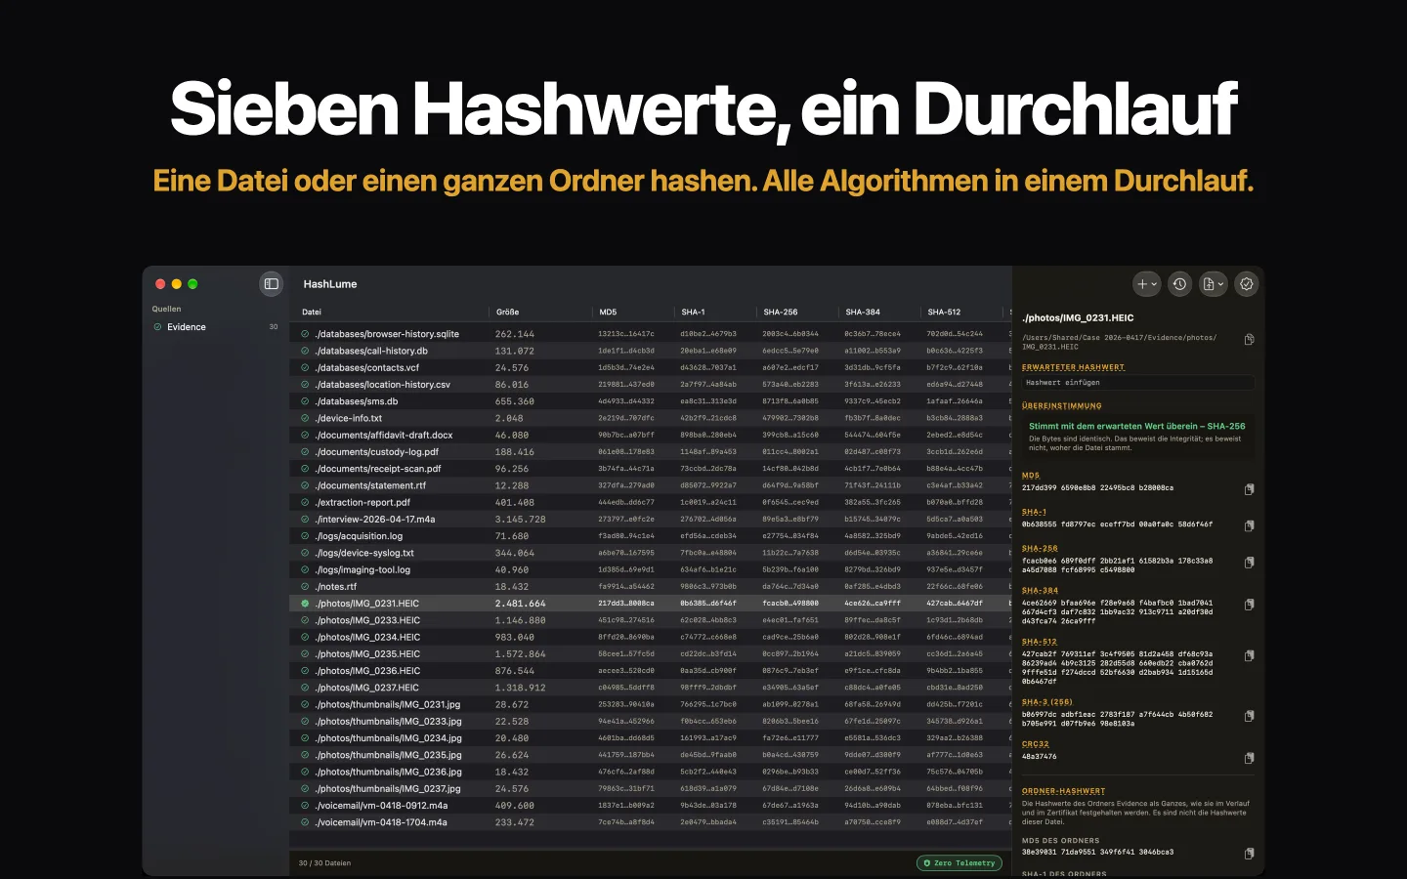Viewport: 1407px width, 879px height.
Task: Open the history clock button
Action: pyautogui.click(x=1180, y=284)
